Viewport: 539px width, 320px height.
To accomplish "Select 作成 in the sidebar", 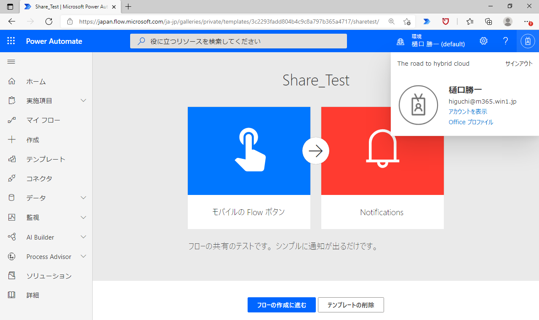I will [x=33, y=140].
